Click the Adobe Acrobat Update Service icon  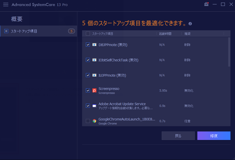tap(94, 106)
